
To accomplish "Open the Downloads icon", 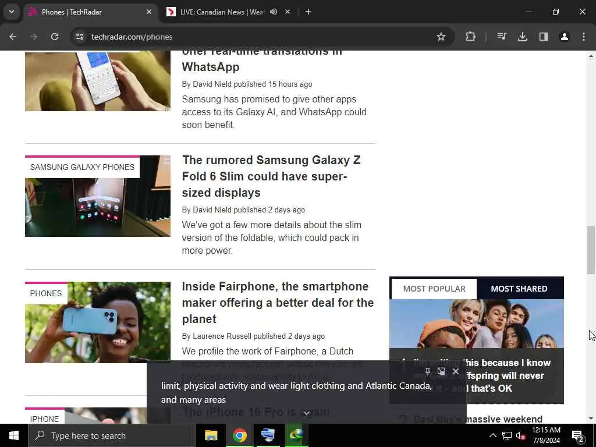I will pyautogui.click(x=523, y=37).
